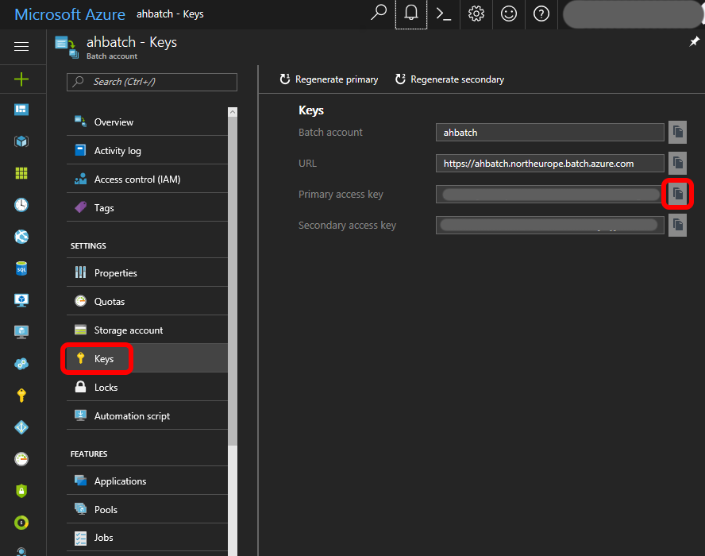Click the 'ahbatch - Keys' breadcrumb
705x556 pixels.
coord(170,14)
